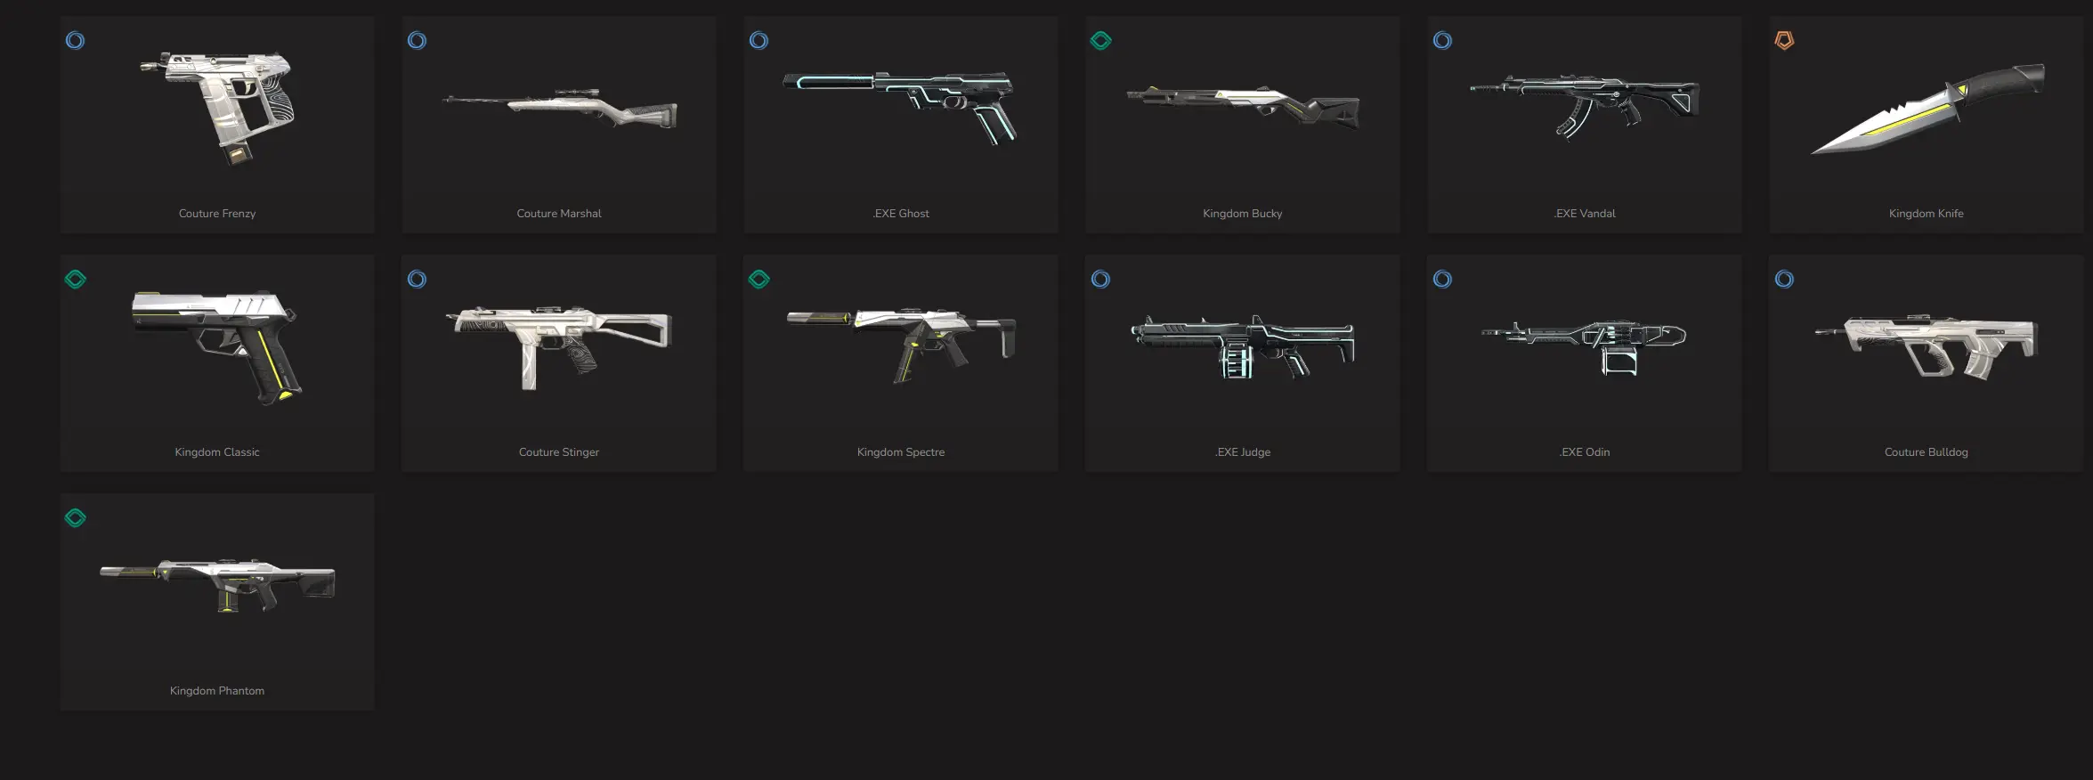Click the Couture Bulldog name label

[x=1927, y=452]
